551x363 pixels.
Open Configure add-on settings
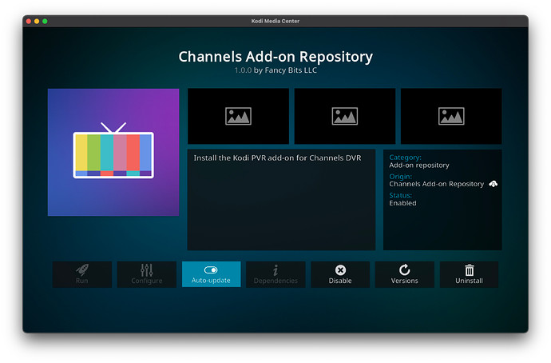click(x=146, y=274)
